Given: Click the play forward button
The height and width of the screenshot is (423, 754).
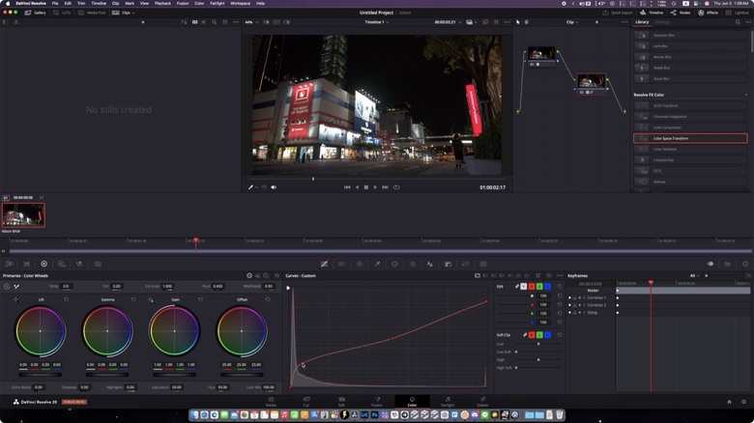Looking at the screenshot, I should 375,187.
